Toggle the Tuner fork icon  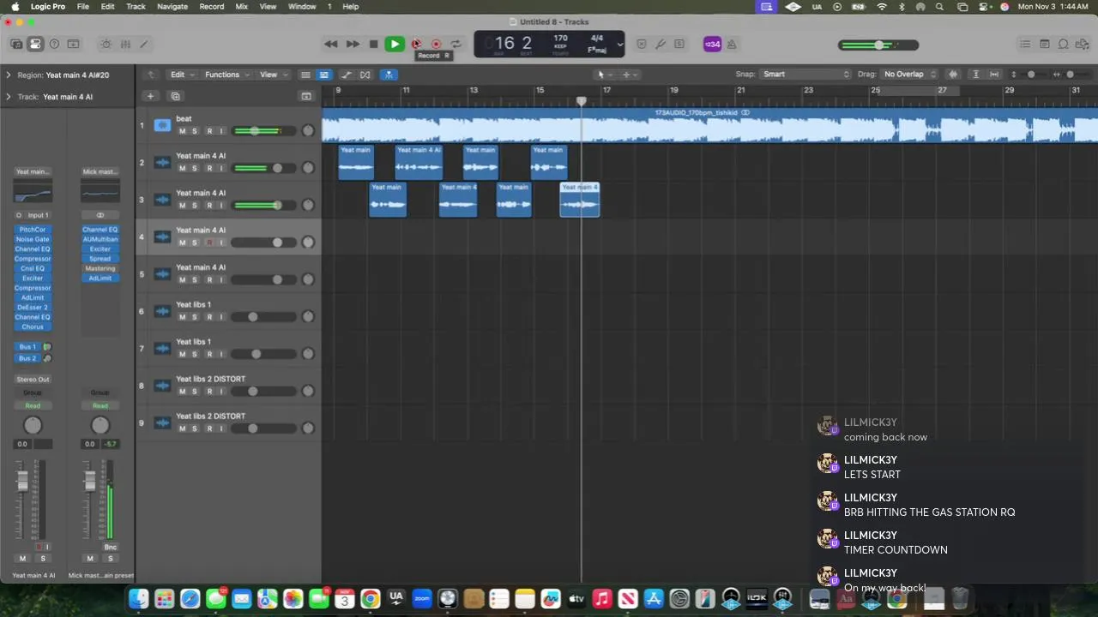661,44
